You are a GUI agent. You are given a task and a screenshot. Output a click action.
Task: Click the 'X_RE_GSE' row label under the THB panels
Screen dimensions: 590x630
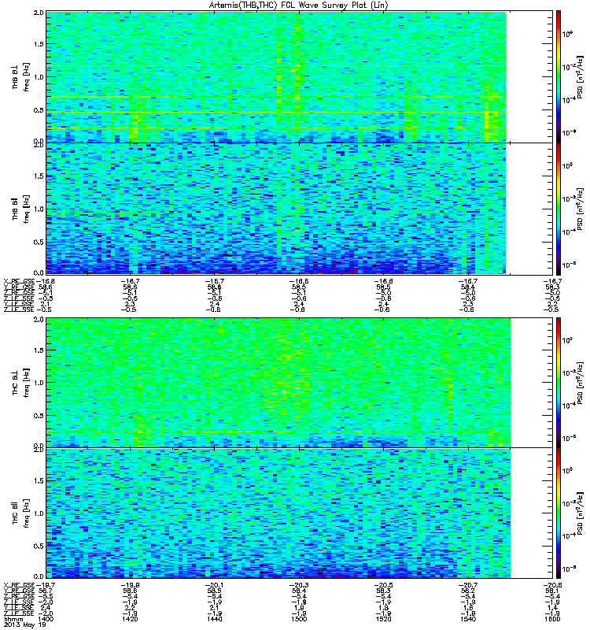[19, 281]
